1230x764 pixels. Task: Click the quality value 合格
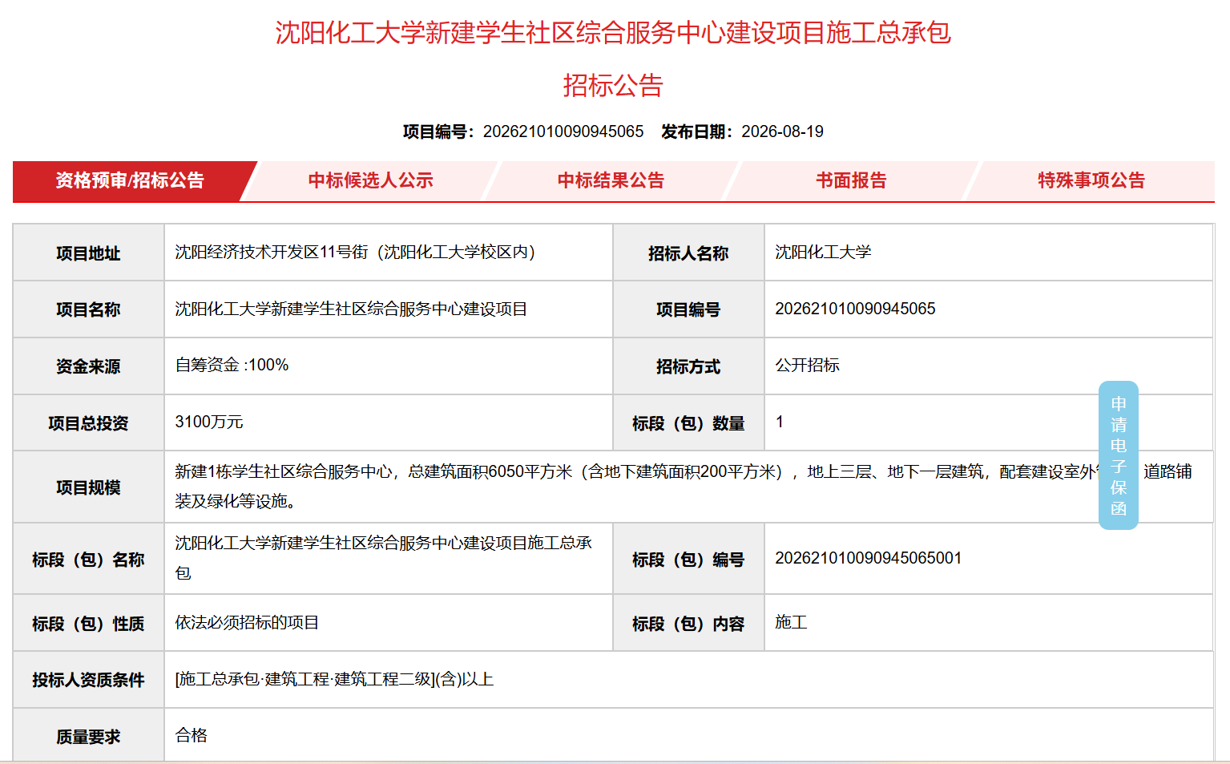point(191,736)
